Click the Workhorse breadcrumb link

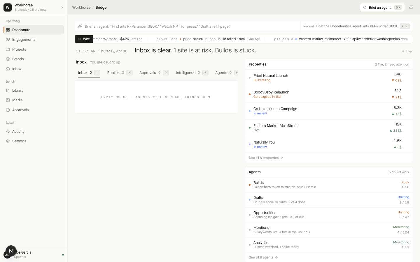click(81, 8)
